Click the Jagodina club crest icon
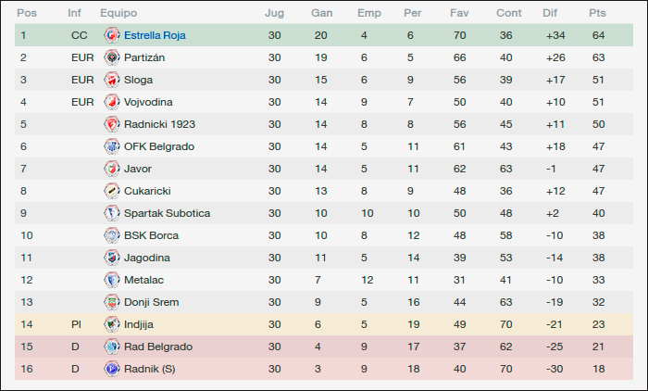648x391 pixels. tap(112, 258)
